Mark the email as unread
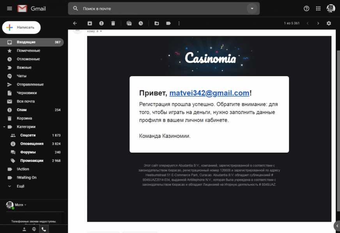This screenshot has width=340, height=233. (x=129, y=23)
